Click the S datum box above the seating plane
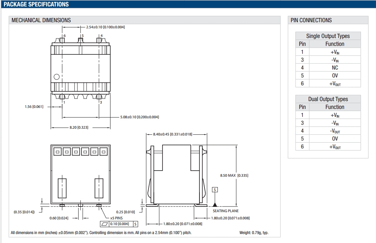Image resolution: width=376 pixels, height=243 pixels. tap(215, 189)
